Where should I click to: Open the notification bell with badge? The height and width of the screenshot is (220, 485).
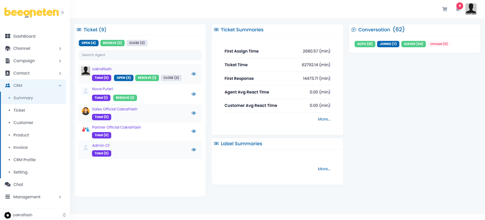(x=458, y=8)
